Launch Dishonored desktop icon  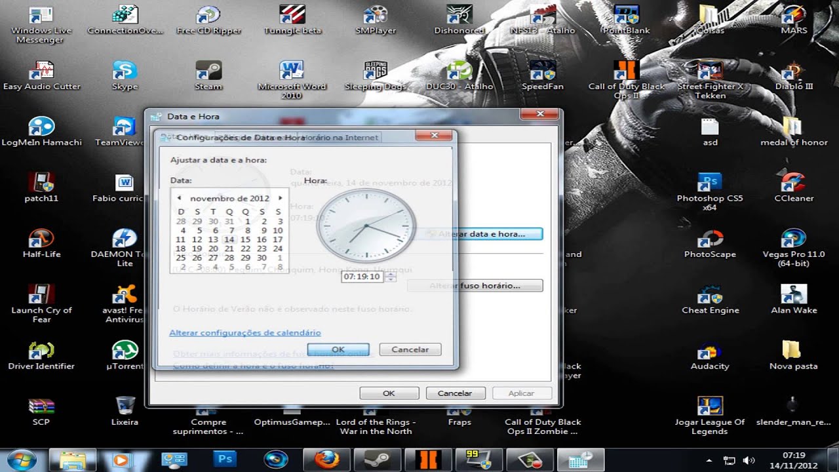tap(459, 20)
